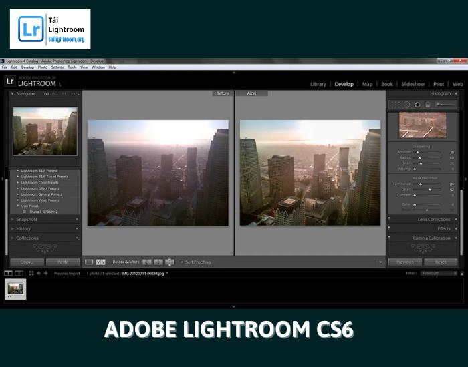This screenshot has width=468, height=367.
Task: Select the Red Eye Correction tool
Action: click(x=417, y=105)
